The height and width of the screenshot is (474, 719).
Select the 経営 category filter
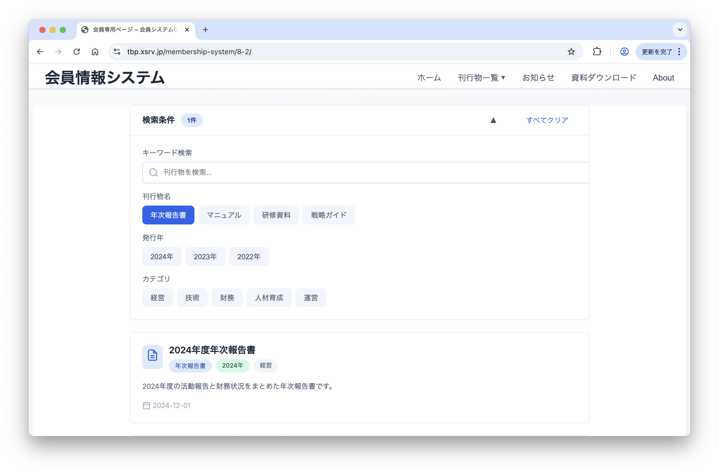click(x=157, y=297)
